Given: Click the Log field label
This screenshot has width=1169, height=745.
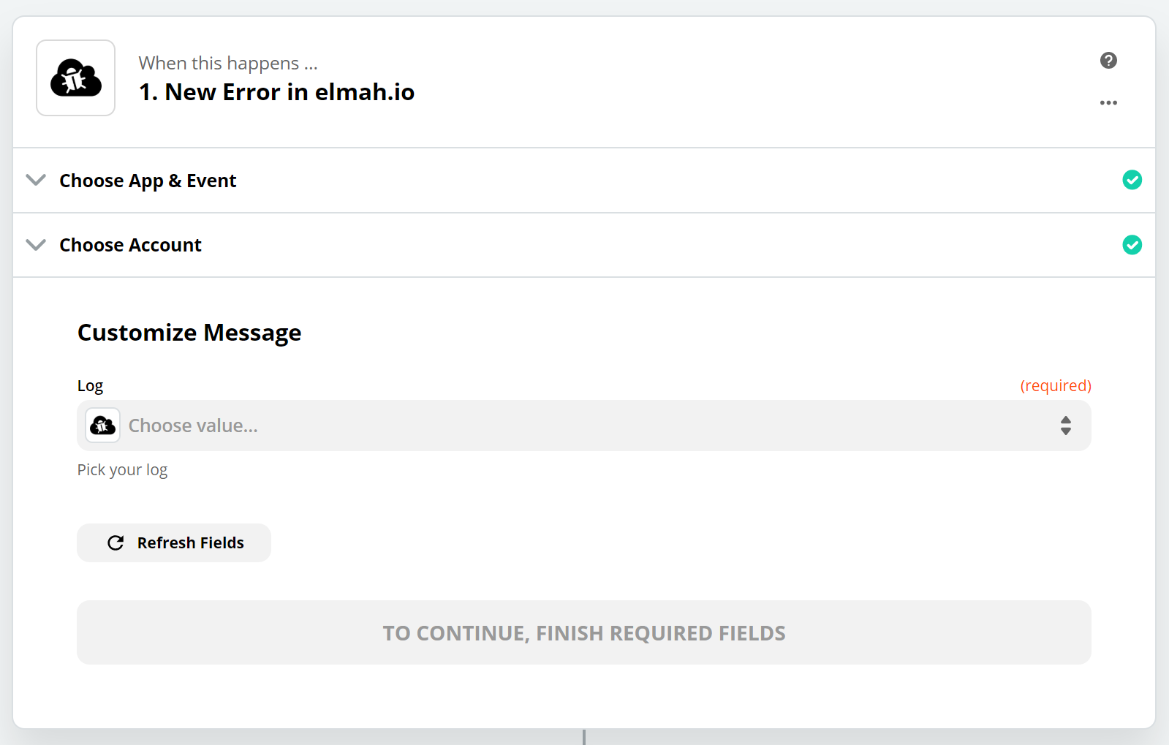Looking at the screenshot, I should (91, 386).
